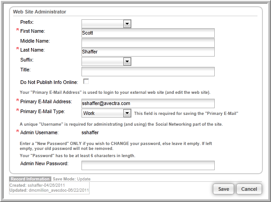
Task: Click the Admin New Password field
Action: pyautogui.click(x=148, y=166)
